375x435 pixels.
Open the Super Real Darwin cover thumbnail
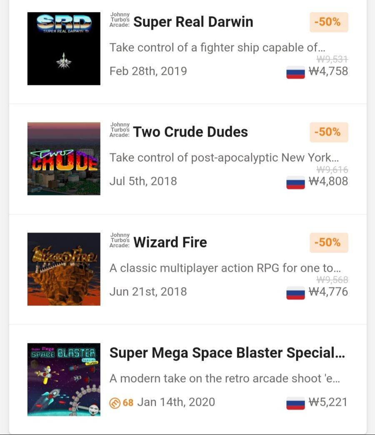(x=64, y=49)
